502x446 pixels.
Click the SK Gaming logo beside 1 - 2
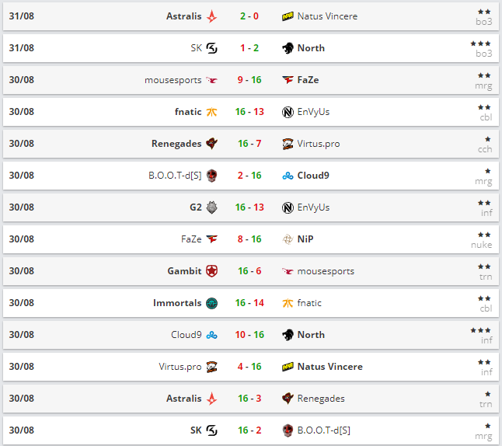211,48
